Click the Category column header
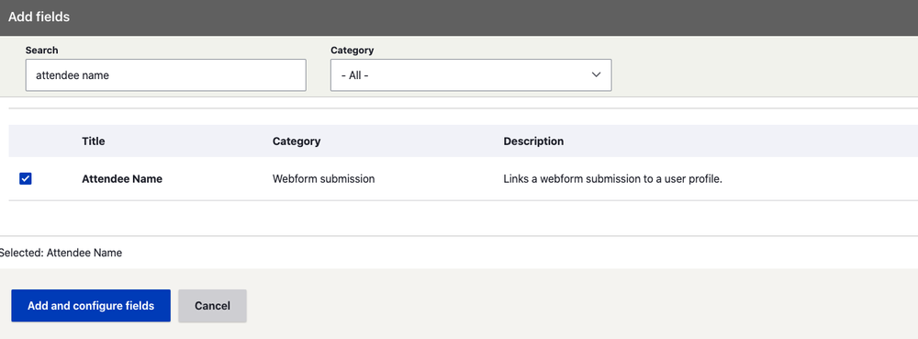 (x=297, y=141)
